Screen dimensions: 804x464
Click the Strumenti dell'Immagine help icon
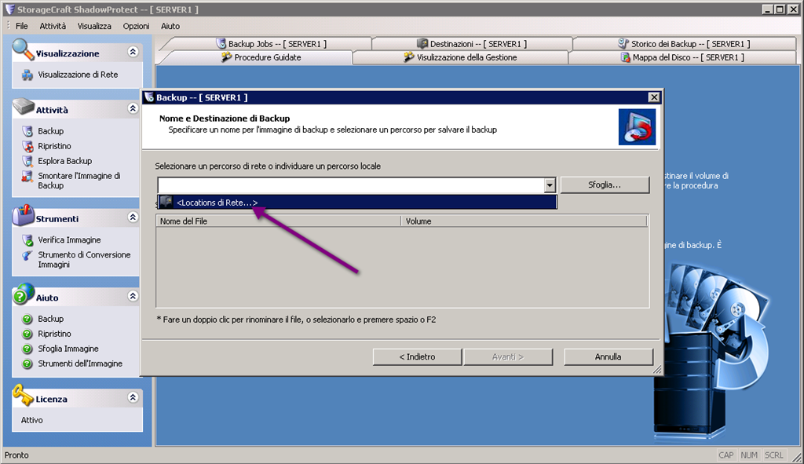click(x=27, y=364)
